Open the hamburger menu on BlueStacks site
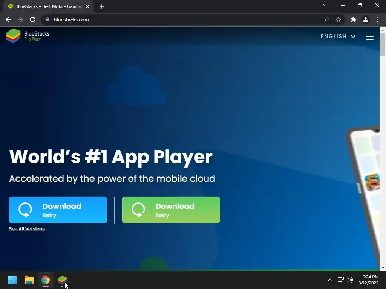The image size is (386, 289). 369,36
